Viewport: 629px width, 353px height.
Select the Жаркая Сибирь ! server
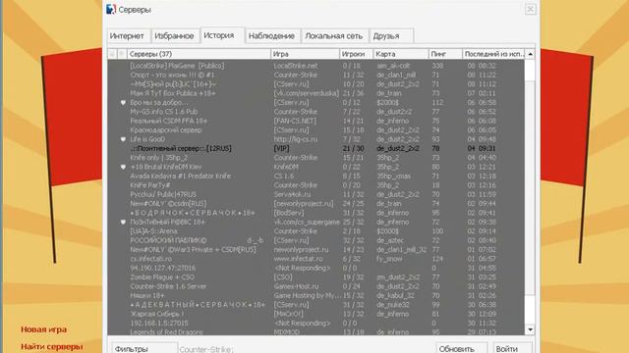point(315,314)
